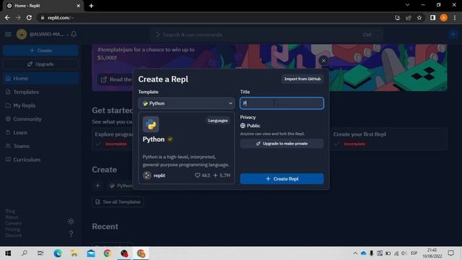Click Import from GitHub button

click(302, 79)
